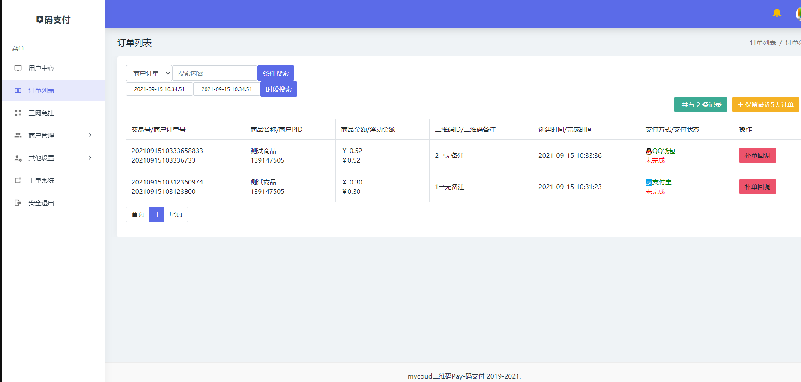The image size is (801, 382).
Task: Focus the 搜索内容 search input
Action: [214, 74]
